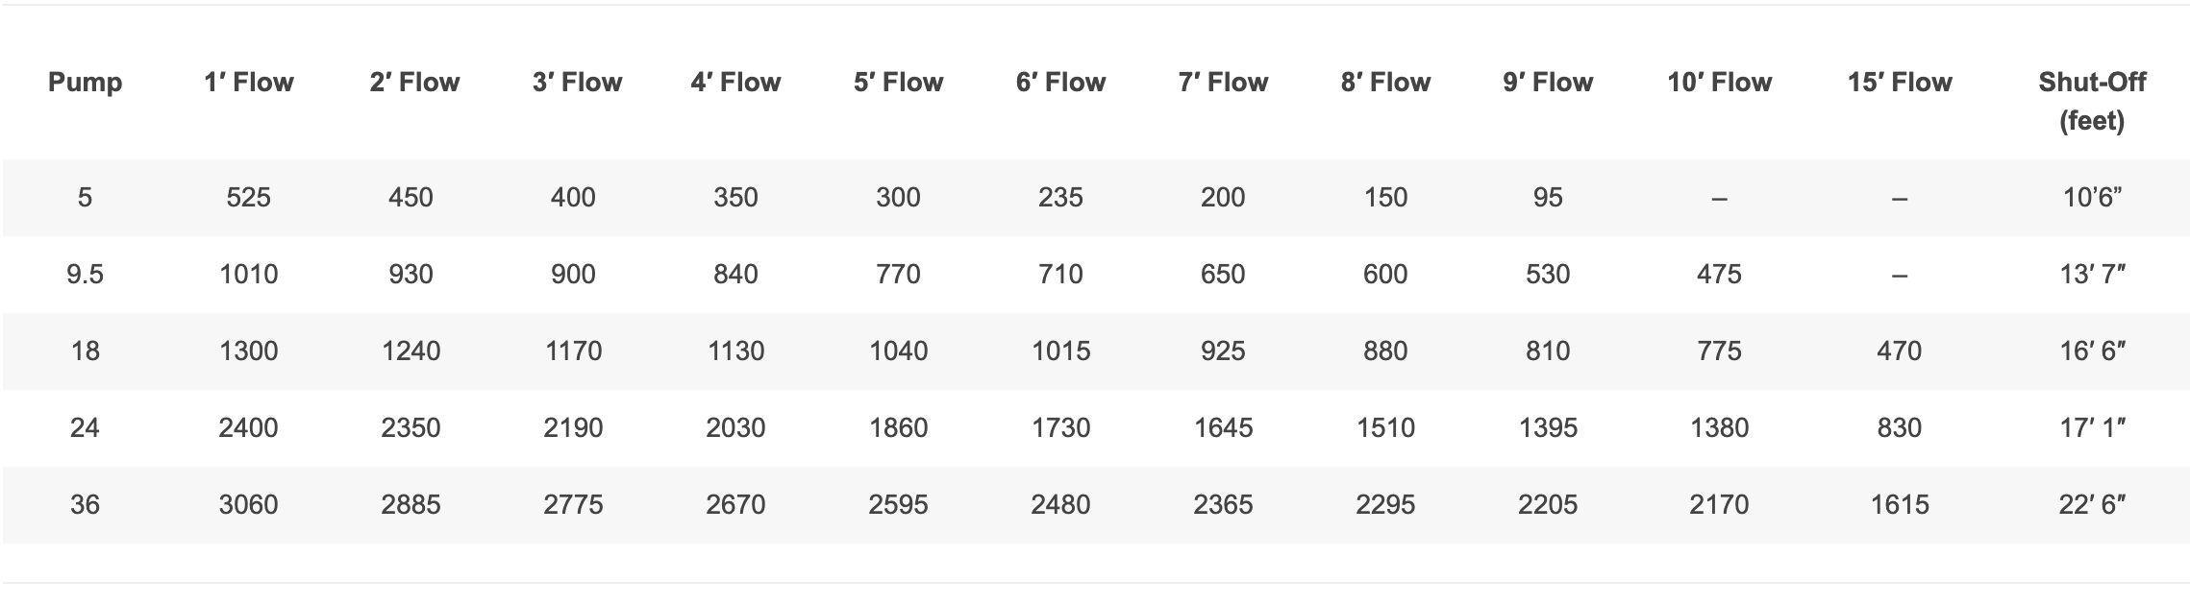Select the Shut-Off (feet) column header
This screenshot has height=605, width=2190.
point(2091,101)
